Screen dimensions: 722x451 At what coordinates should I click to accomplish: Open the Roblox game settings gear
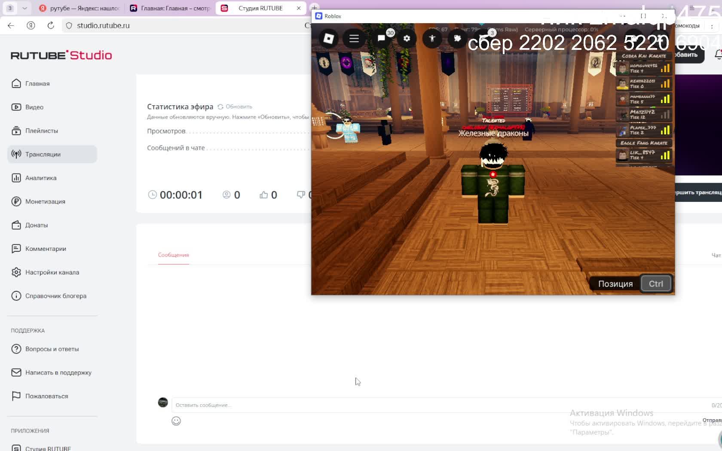point(407,39)
